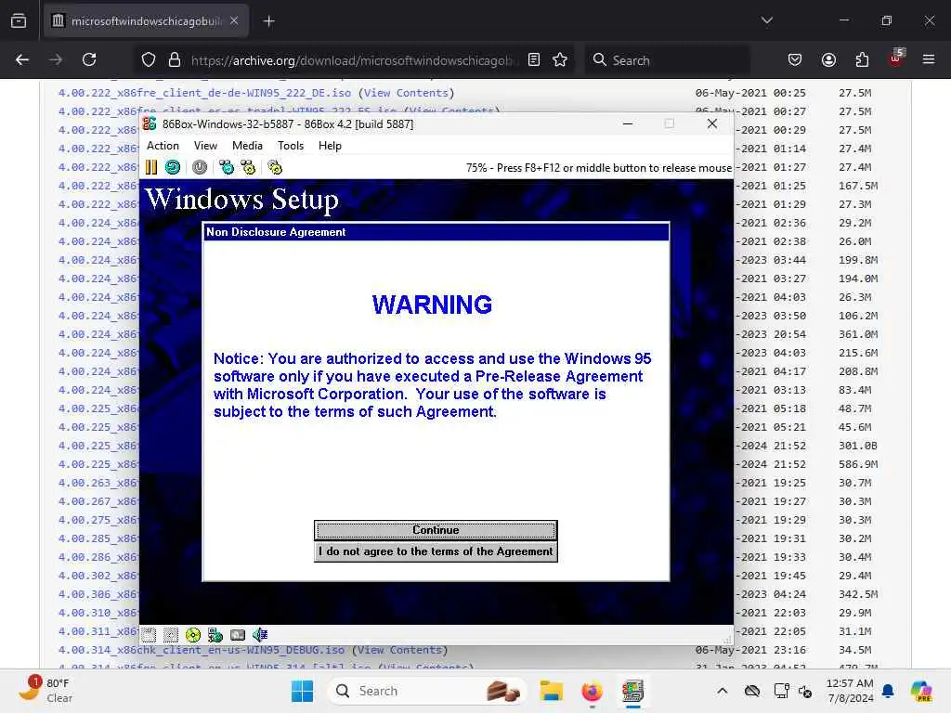Reload the archive.org page

[x=89, y=59]
